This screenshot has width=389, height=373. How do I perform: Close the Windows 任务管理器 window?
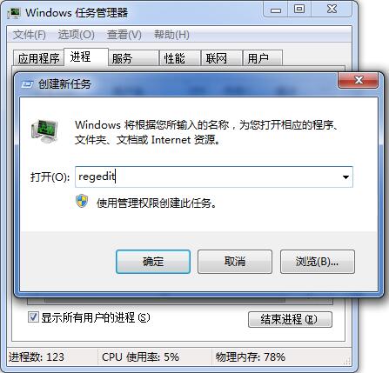coord(332,10)
